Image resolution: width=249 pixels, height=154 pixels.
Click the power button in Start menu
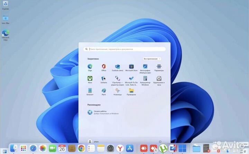[x=160, y=142]
